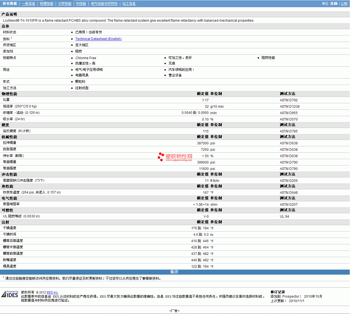
Task: Open the 力学性能 tab
Action: pyautogui.click(x=65, y=4)
